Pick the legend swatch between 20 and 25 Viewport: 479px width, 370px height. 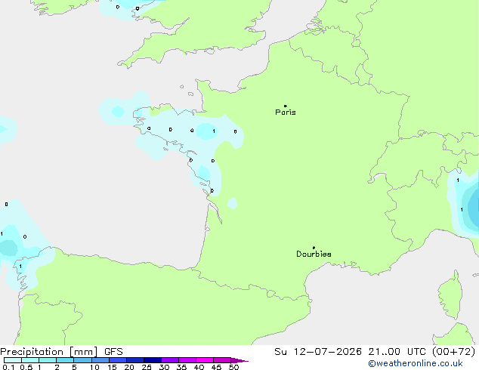[135, 360]
